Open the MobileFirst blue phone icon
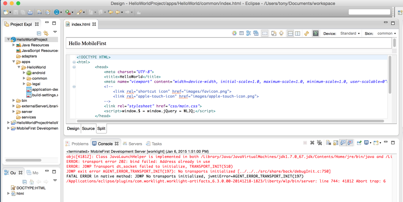 [x=56, y=12]
